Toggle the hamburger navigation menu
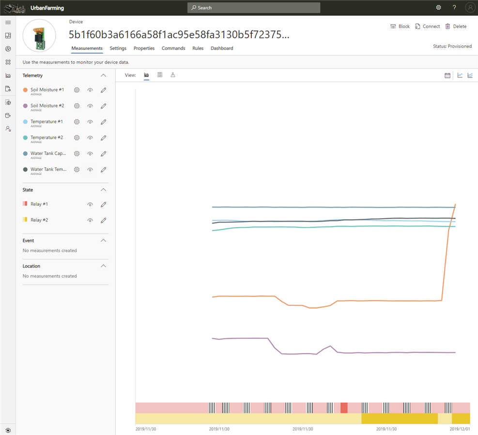 pyautogui.click(x=8, y=23)
